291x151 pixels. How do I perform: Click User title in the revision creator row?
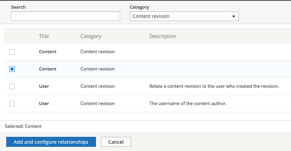click(44, 86)
